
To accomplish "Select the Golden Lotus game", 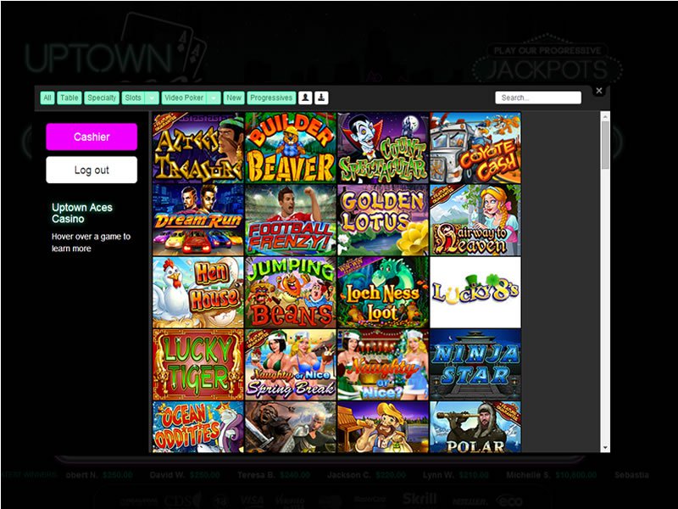I will point(383,220).
